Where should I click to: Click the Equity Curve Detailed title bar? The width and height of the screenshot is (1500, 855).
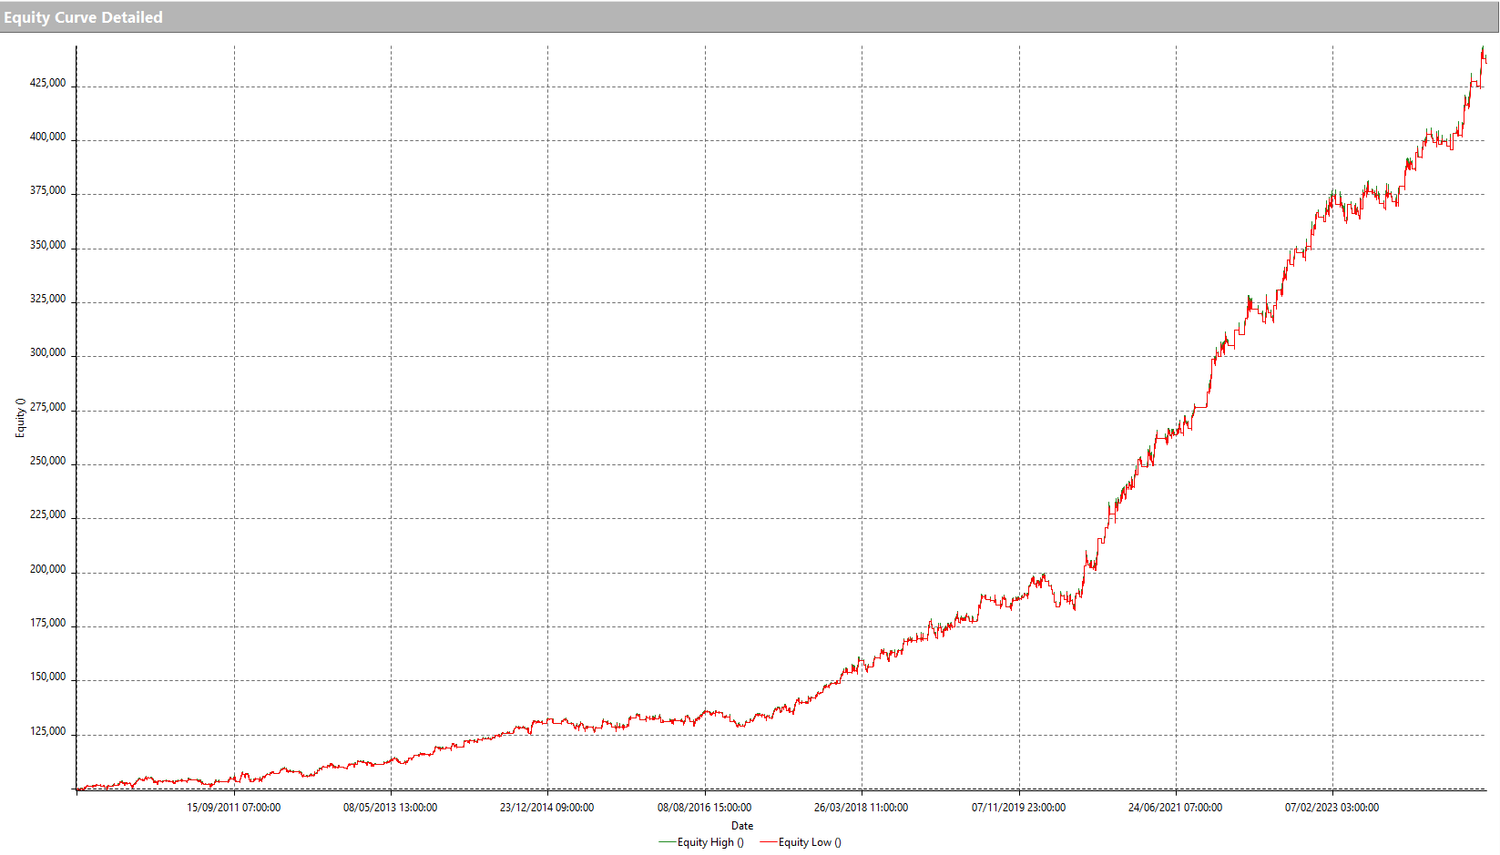tap(83, 17)
